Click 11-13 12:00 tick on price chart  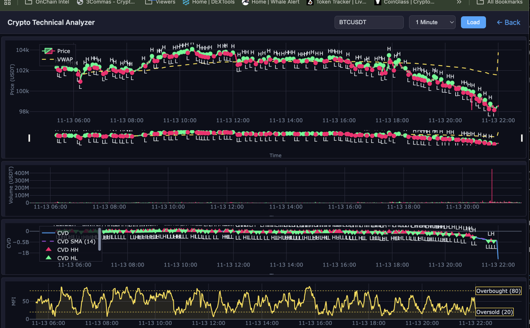coord(233,120)
